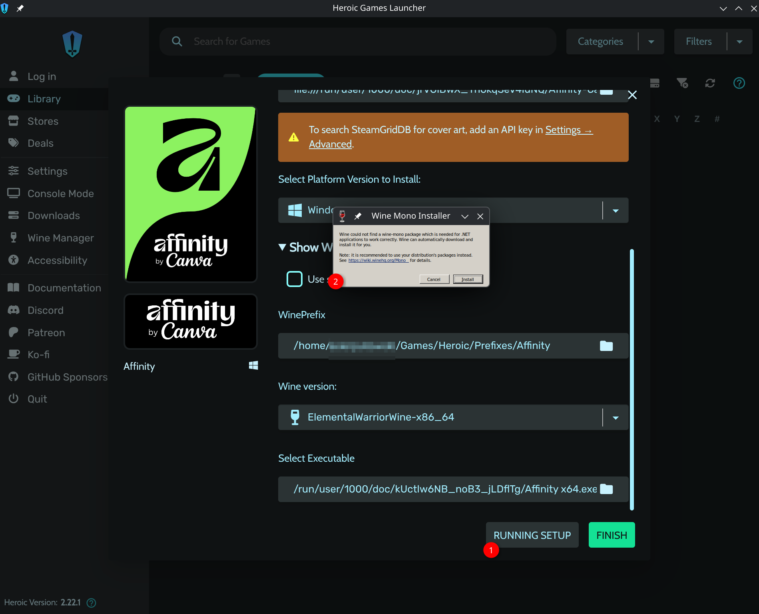Click the GitHub Sponsors icon
Image resolution: width=759 pixels, height=614 pixels.
[x=14, y=377]
